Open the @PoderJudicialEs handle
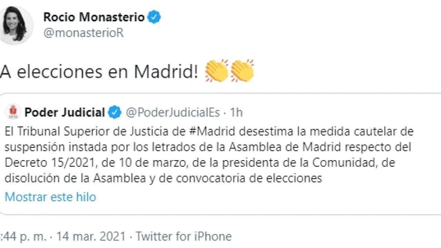The width and height of the screenshot is (441, 248). pyautogui.click(x=173, y=112)
